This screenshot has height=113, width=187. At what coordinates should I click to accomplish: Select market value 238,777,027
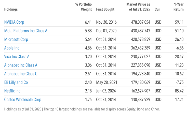pyautogui.click(x=141, y=57)
